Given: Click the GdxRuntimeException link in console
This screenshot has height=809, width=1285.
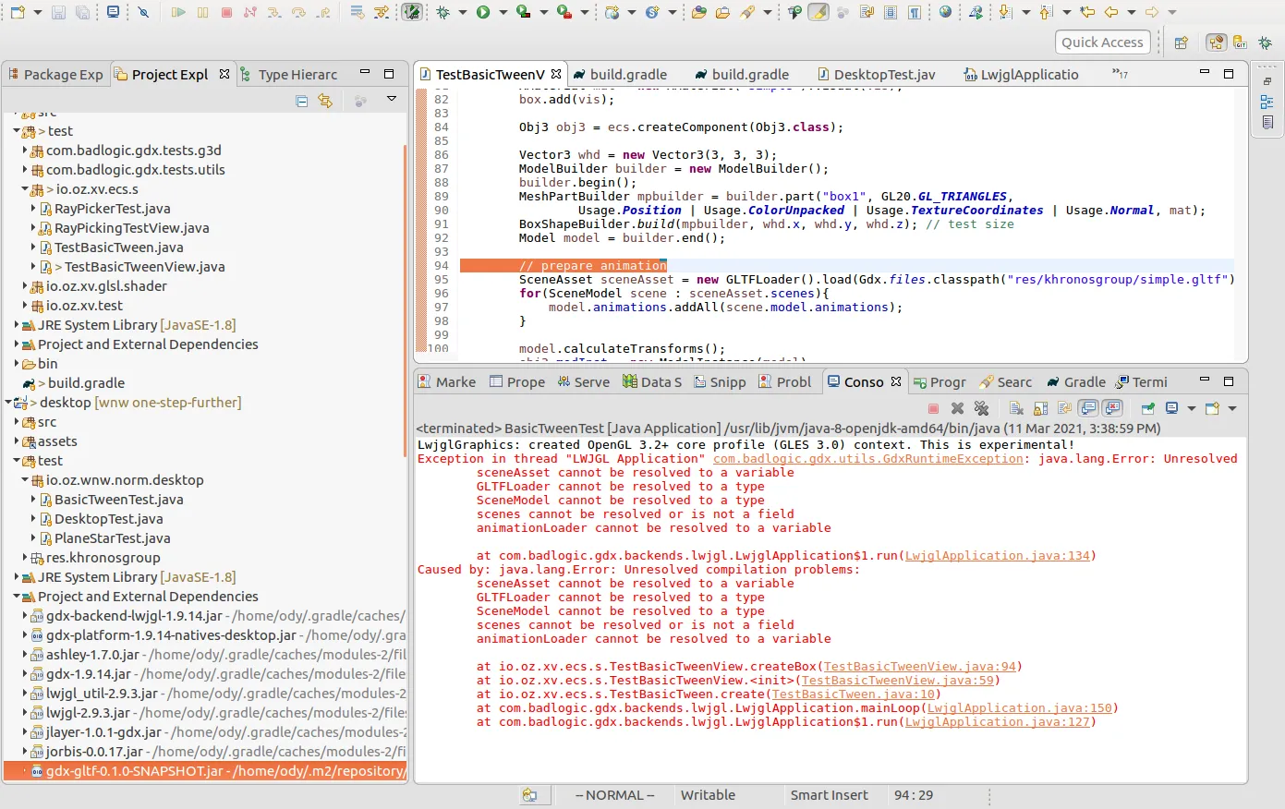Looking at the screenshot, I should [x=867, y=459].
